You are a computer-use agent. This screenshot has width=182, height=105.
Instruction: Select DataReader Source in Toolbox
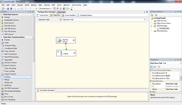pyautogui.click(x=11, y=20)
